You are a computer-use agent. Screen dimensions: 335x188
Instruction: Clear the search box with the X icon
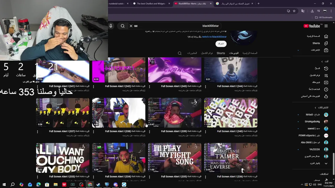pos(131,26)
